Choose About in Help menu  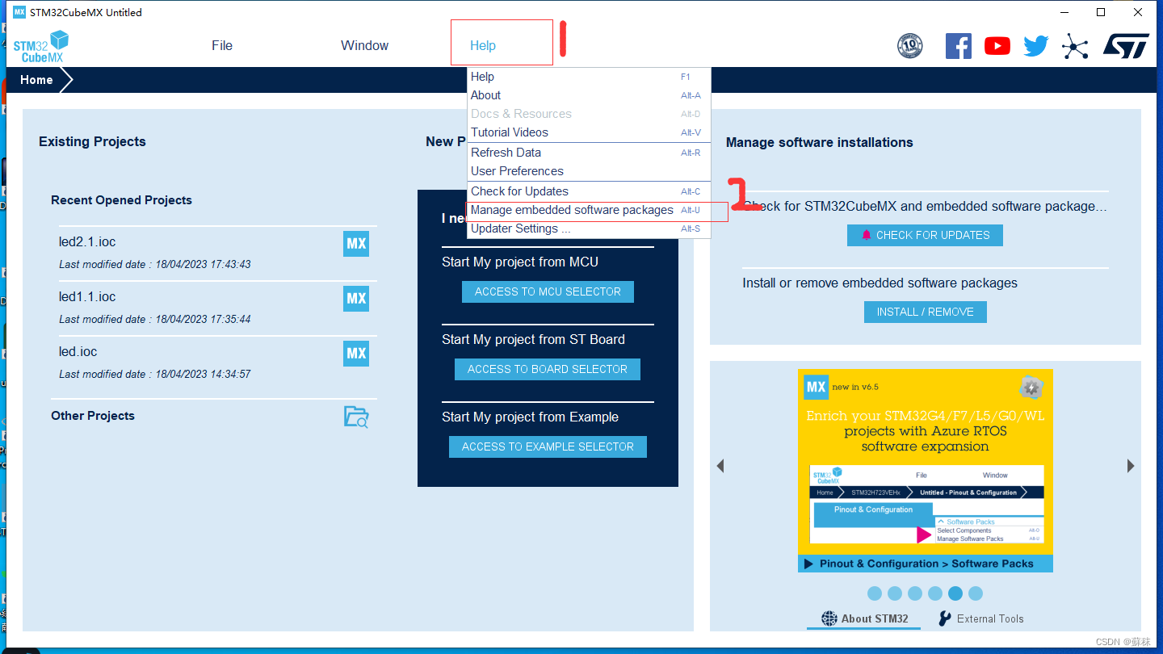[x=589, y=95]
